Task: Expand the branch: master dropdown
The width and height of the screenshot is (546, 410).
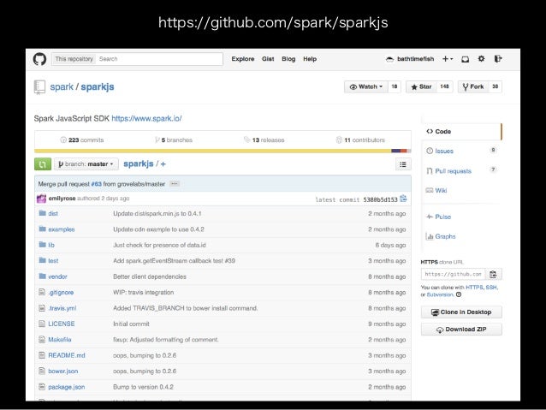Action: tap(86, 164)
